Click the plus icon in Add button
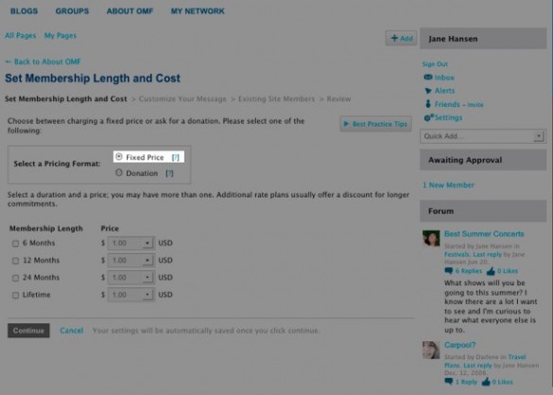Image resolution: width=553 pixels, height=395 pixels. (394, 38)
